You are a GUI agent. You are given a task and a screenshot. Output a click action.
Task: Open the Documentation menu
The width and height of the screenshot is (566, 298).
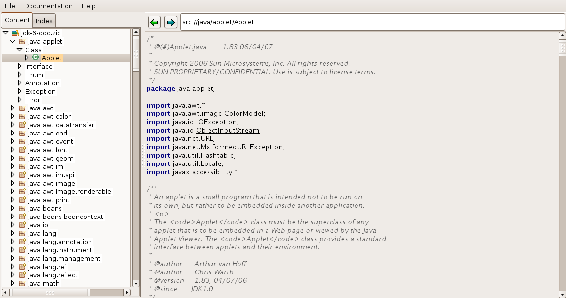(48, 6)
